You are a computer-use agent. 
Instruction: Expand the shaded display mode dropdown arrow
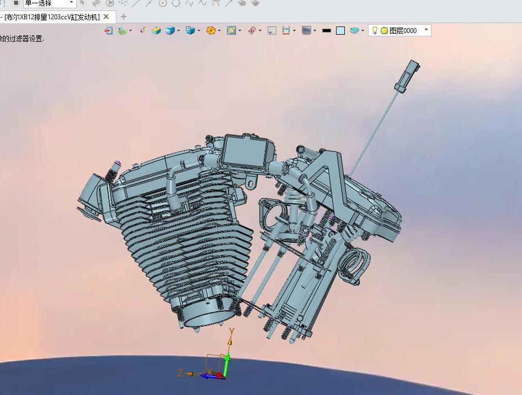click(x=178, y=31)
